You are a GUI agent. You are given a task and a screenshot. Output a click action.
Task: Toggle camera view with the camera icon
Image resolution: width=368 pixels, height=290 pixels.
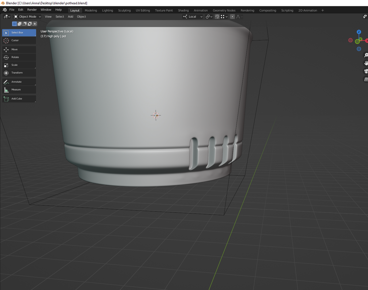[366, 71]
